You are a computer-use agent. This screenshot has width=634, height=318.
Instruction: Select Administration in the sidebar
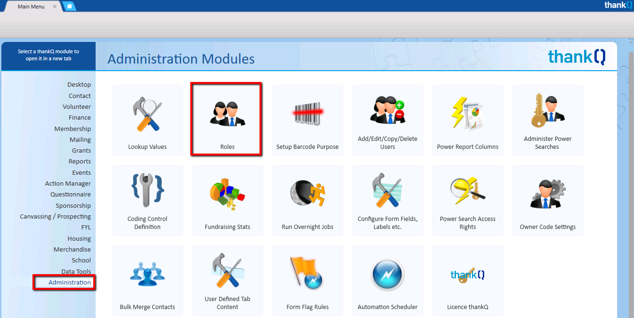pos(70,283)
